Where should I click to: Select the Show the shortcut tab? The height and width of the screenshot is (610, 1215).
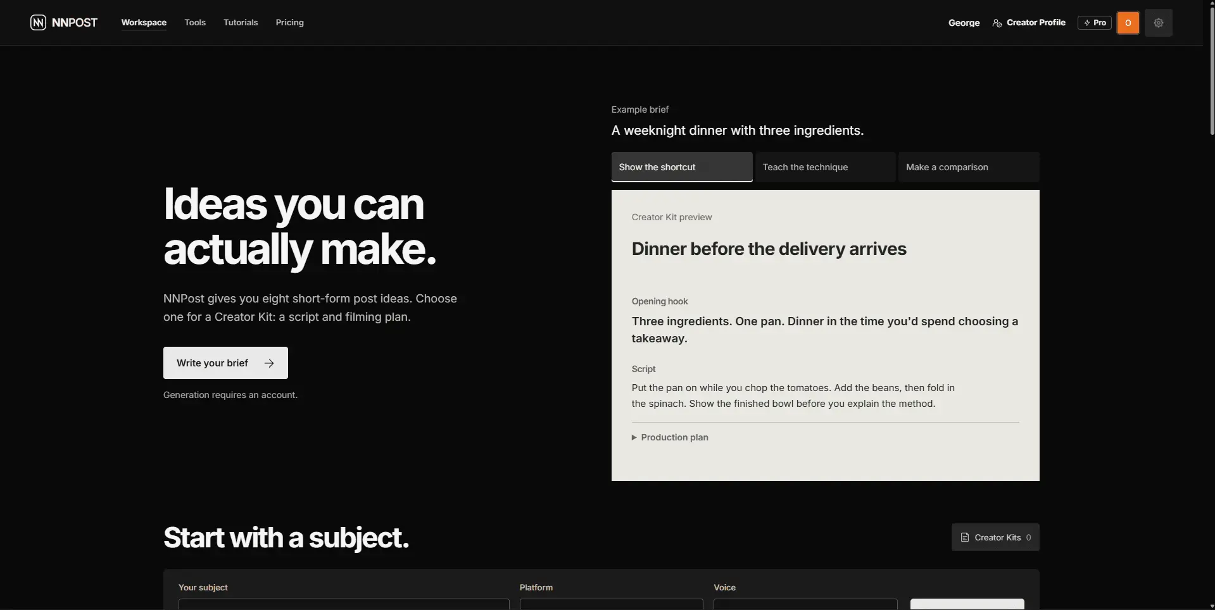pyautogui.click(x=682, y=167)
